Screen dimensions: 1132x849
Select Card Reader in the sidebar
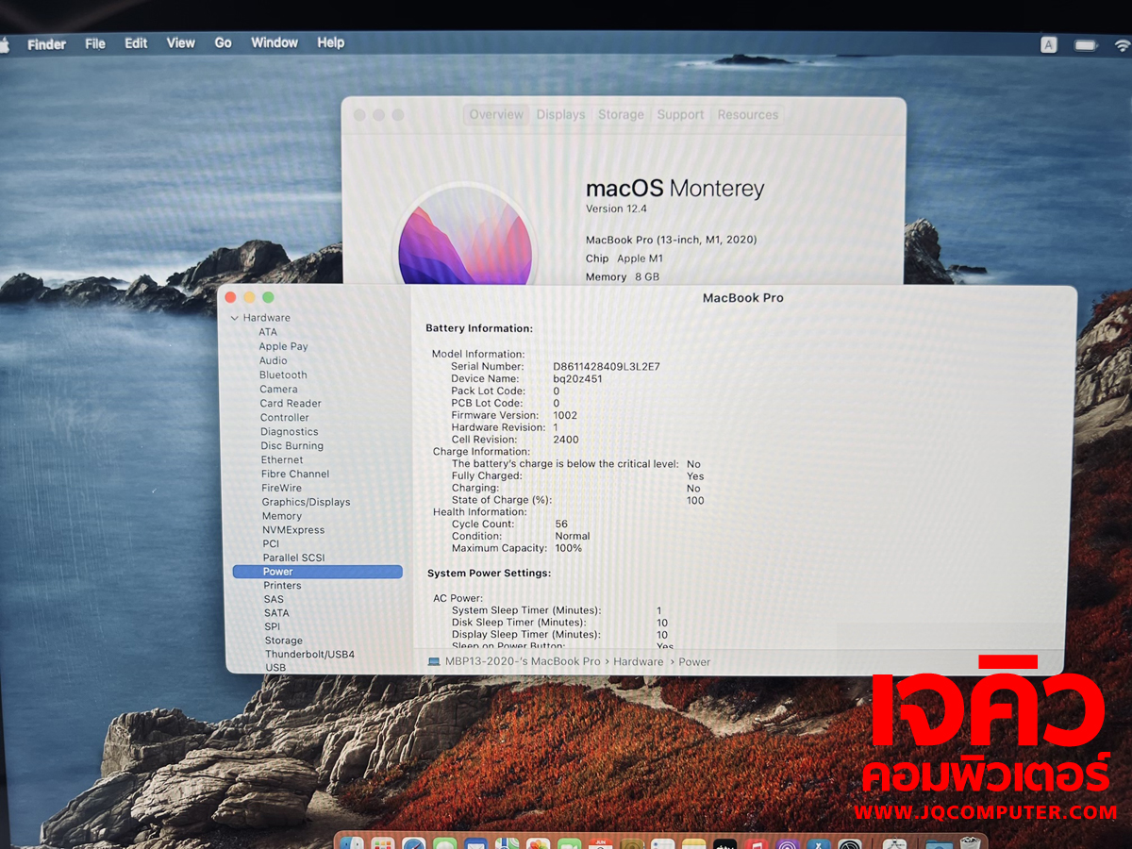pos(291,403)
